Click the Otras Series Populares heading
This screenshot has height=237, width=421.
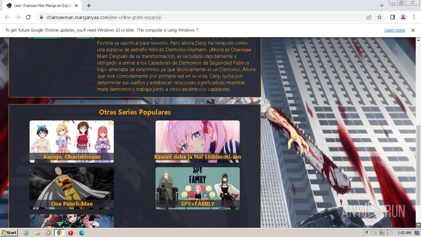pos(135,112)
